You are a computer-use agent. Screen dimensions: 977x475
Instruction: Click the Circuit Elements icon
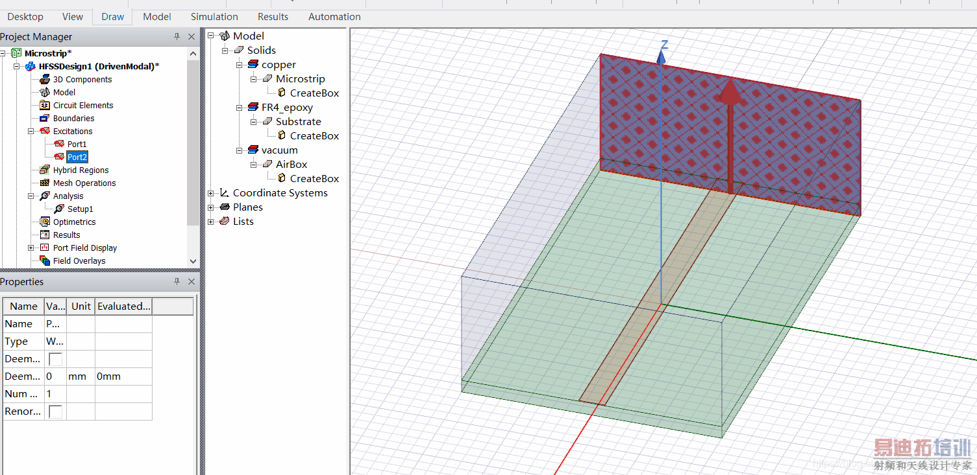(44, 106)
